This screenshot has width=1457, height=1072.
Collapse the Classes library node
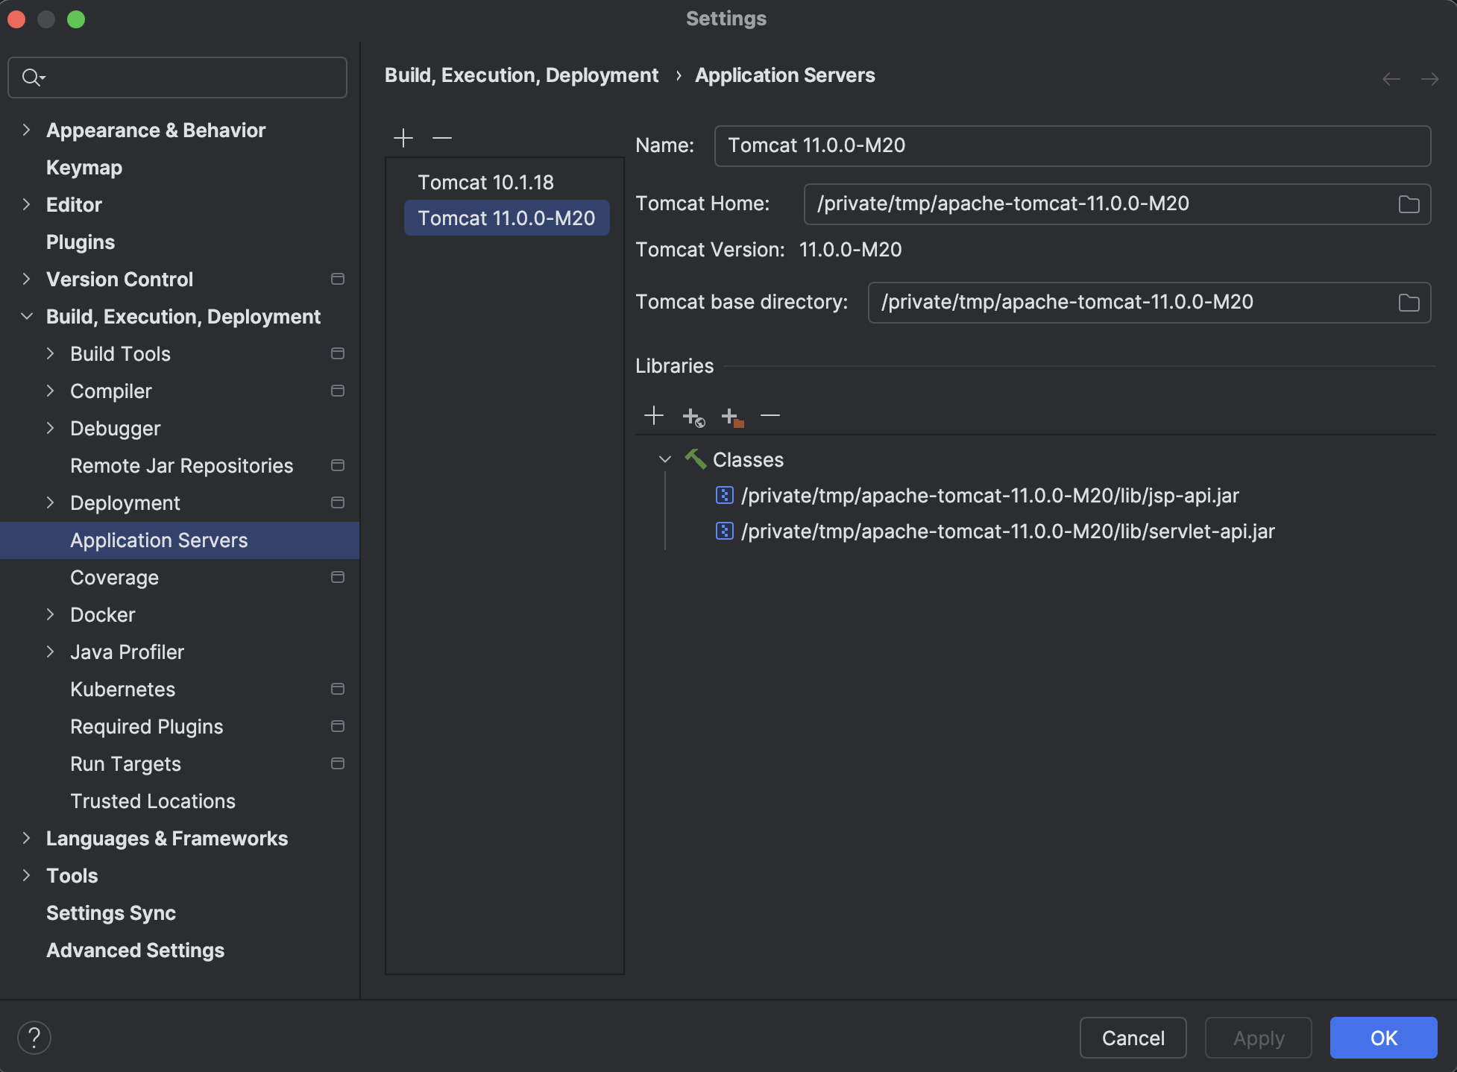click(x=664, y=459)
